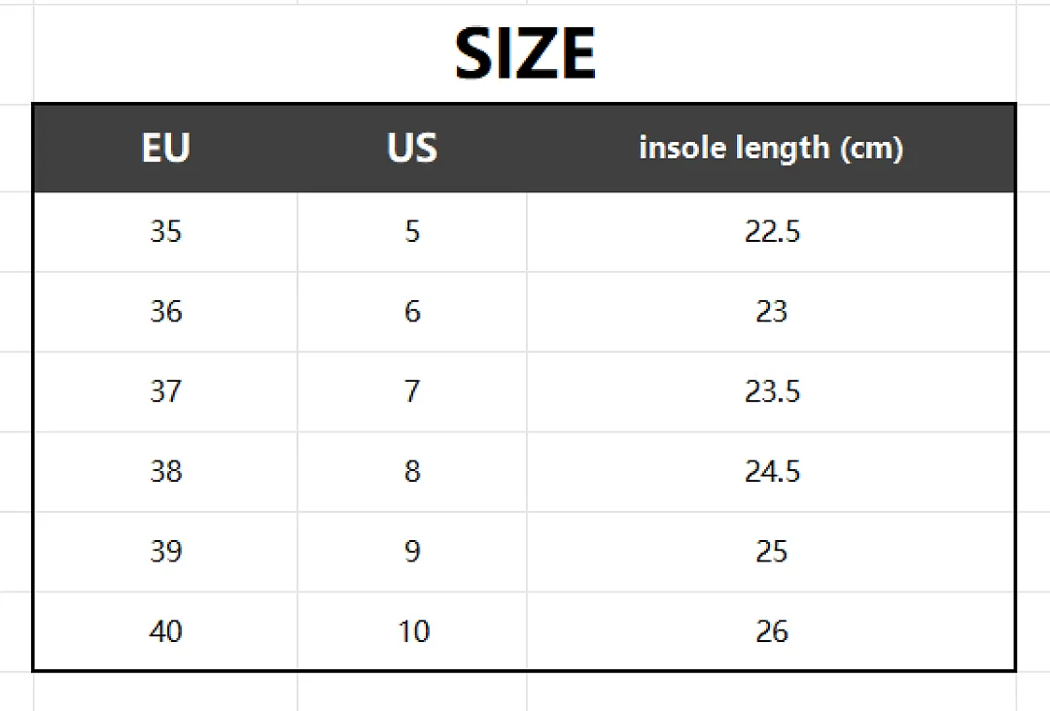Select the EU 39 cell
This screenshot has height=711, width=1050.
click(x=165, y=551)
